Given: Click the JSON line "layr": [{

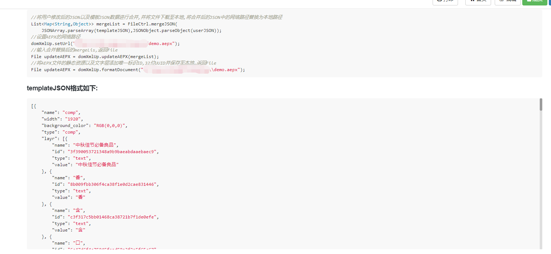Looking at the screenshot, I should point(54,139).
